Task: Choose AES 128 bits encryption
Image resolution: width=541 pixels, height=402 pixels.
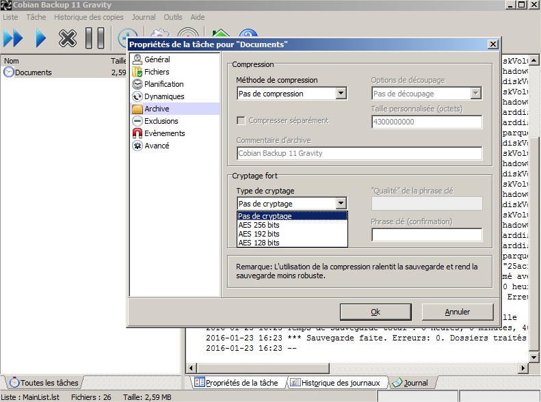Action: [292, 243]
